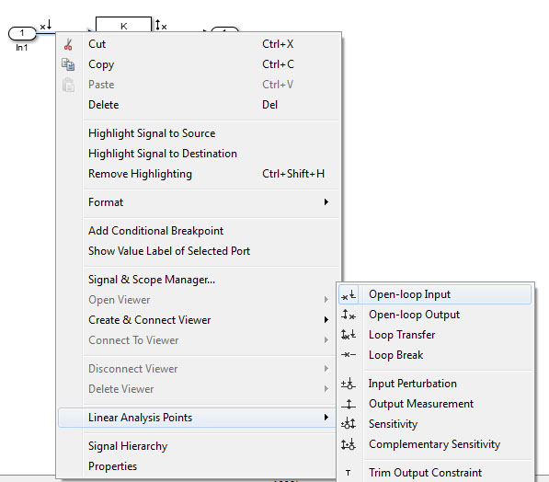Open the signal Properties entry
This screenshot has width=549, height=482.
pyautogui.click(x=113, y=466)
